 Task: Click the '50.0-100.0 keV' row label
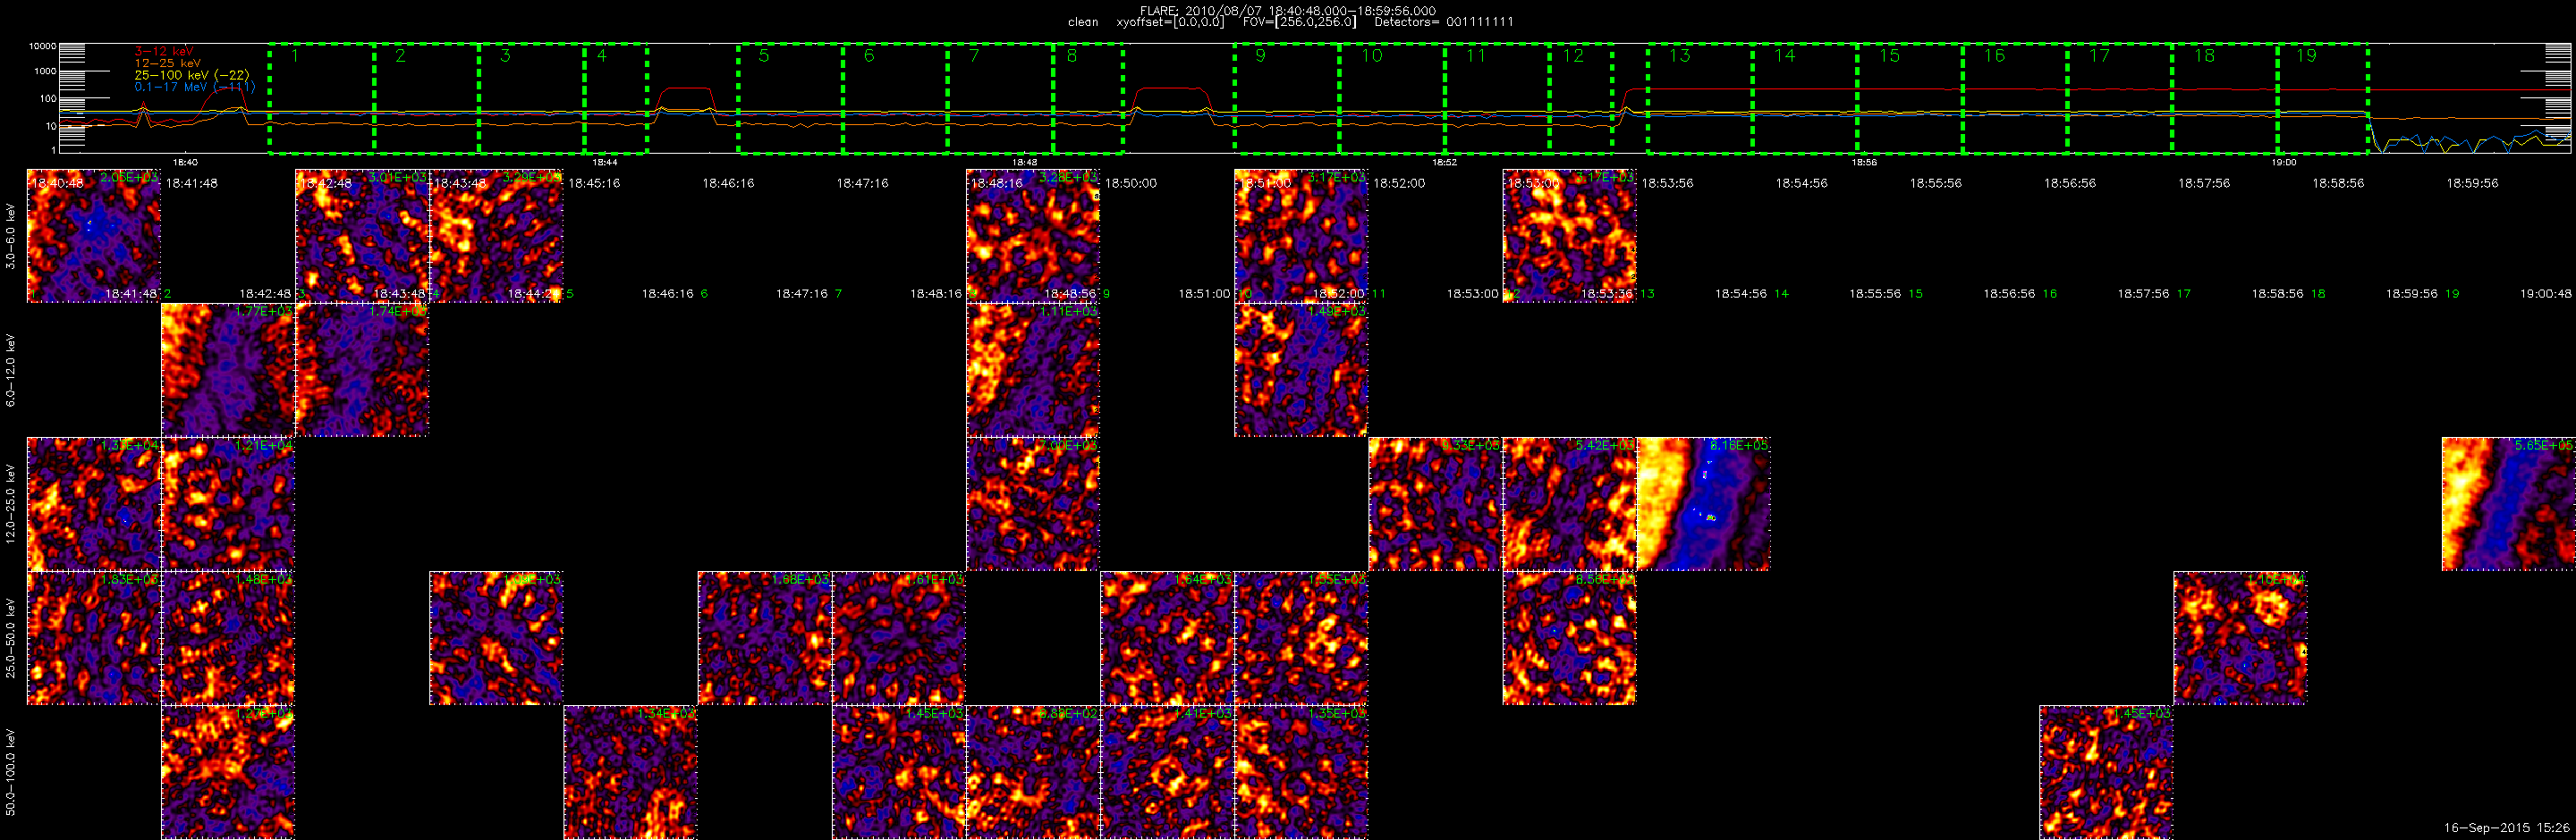click(11, 772)
